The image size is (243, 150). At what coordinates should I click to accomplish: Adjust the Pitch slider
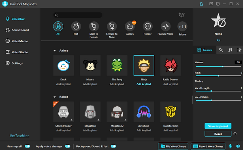(218, 76)
